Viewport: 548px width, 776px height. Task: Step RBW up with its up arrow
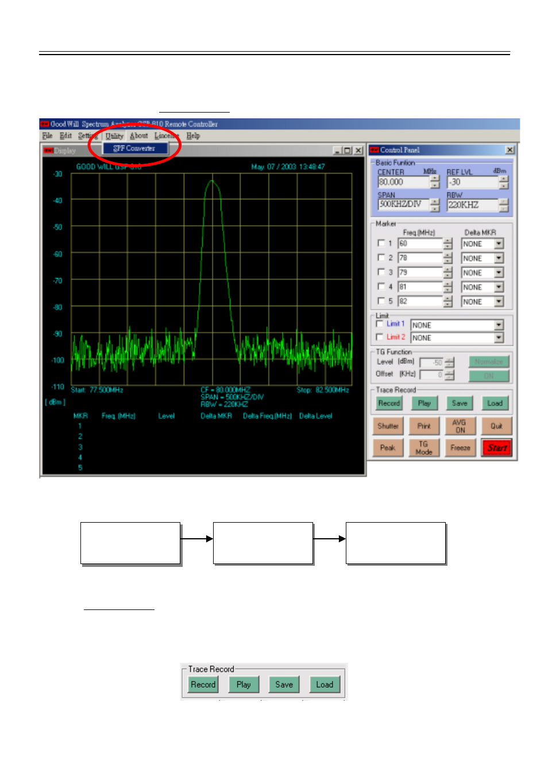tap(504, 202)
